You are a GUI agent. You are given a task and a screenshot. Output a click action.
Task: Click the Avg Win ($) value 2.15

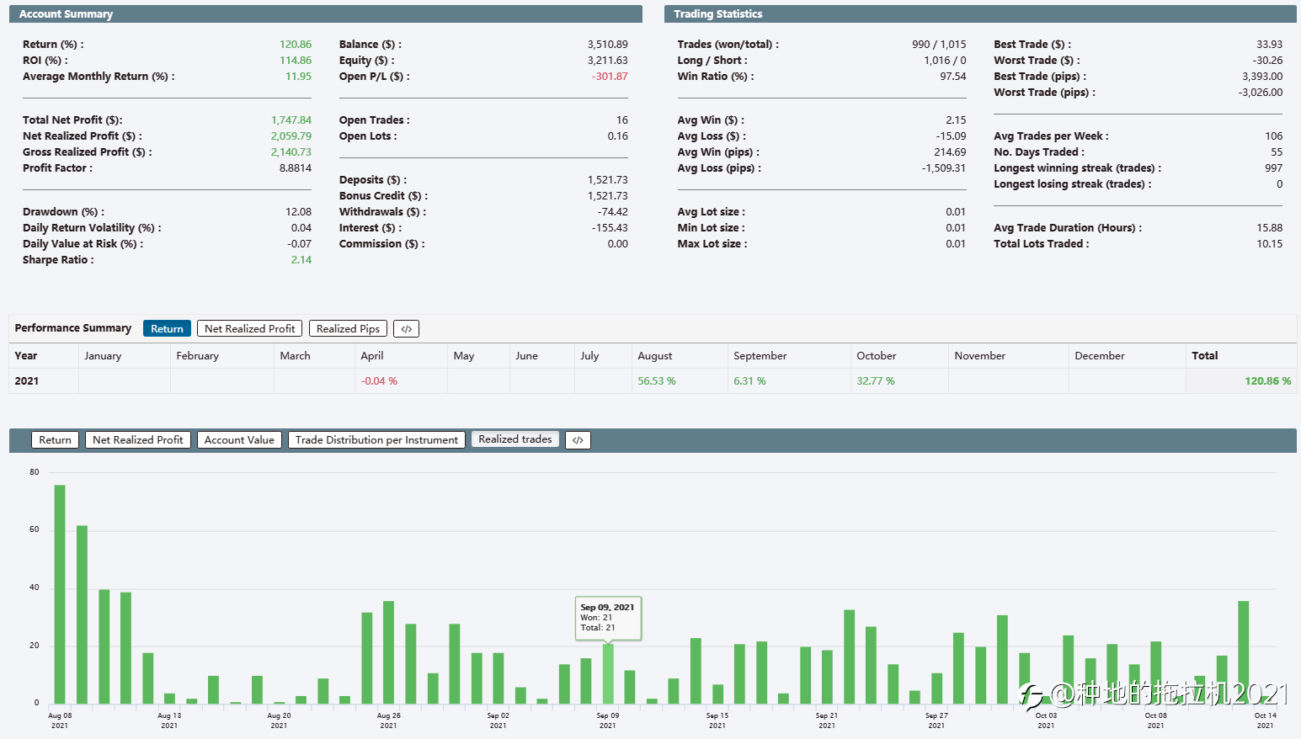[x=956, y=120]
